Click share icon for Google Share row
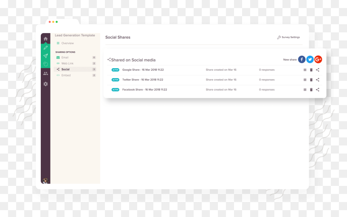 pyautogui.click(x=318, y=70)
